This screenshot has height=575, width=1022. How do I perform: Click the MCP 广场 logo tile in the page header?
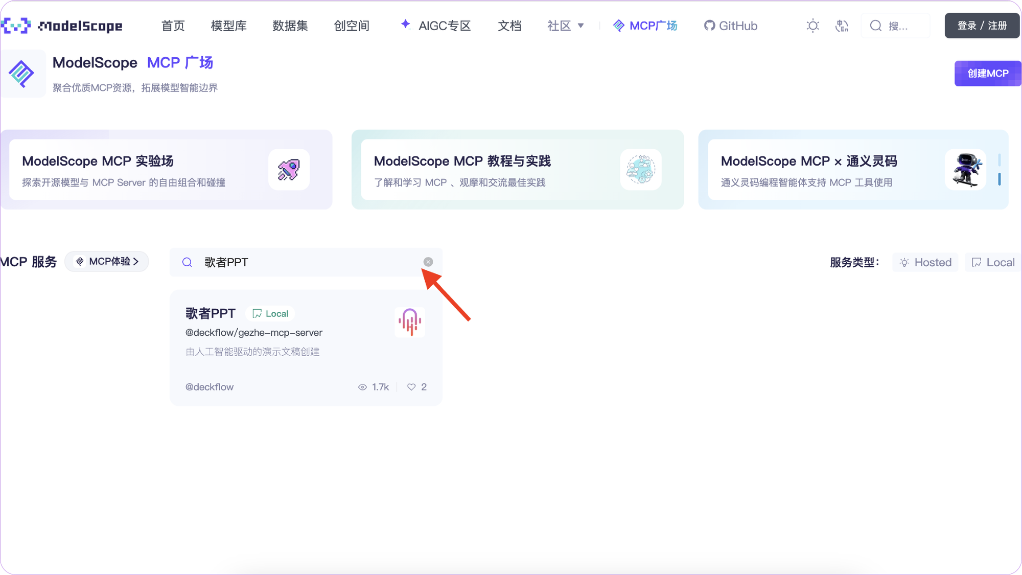[22, 74]
